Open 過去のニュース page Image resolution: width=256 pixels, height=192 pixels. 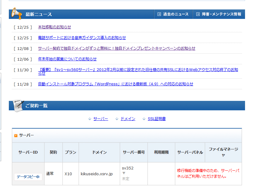(x=176, y=14)
